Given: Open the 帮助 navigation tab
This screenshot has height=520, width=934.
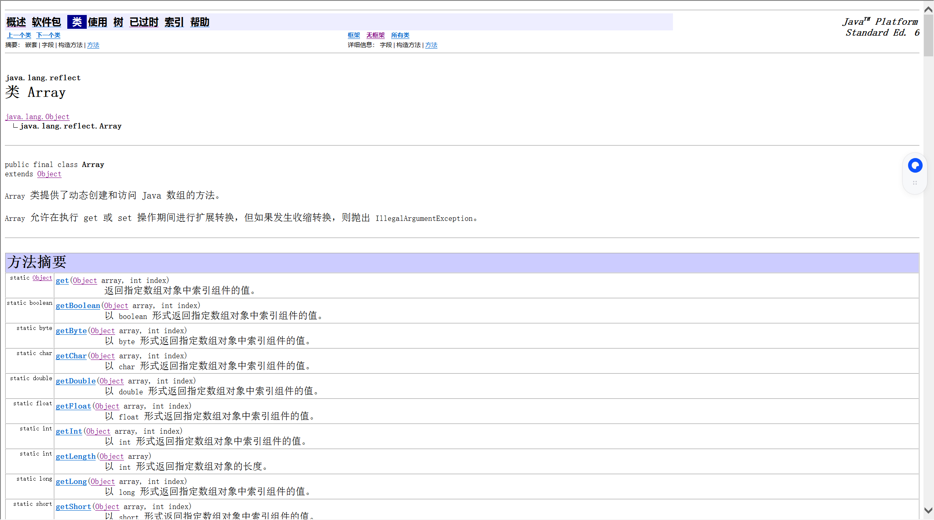Looking at the screenshot, I should (x=200, y=22).
